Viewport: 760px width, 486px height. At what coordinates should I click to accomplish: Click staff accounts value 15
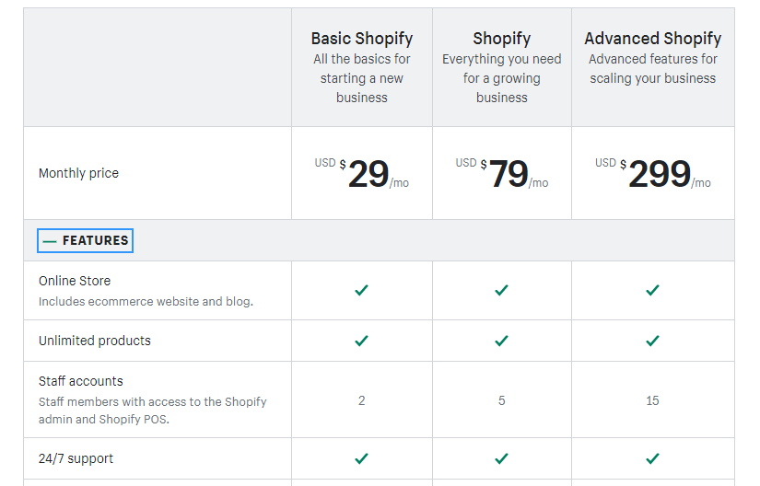click(x=652, y=400)
